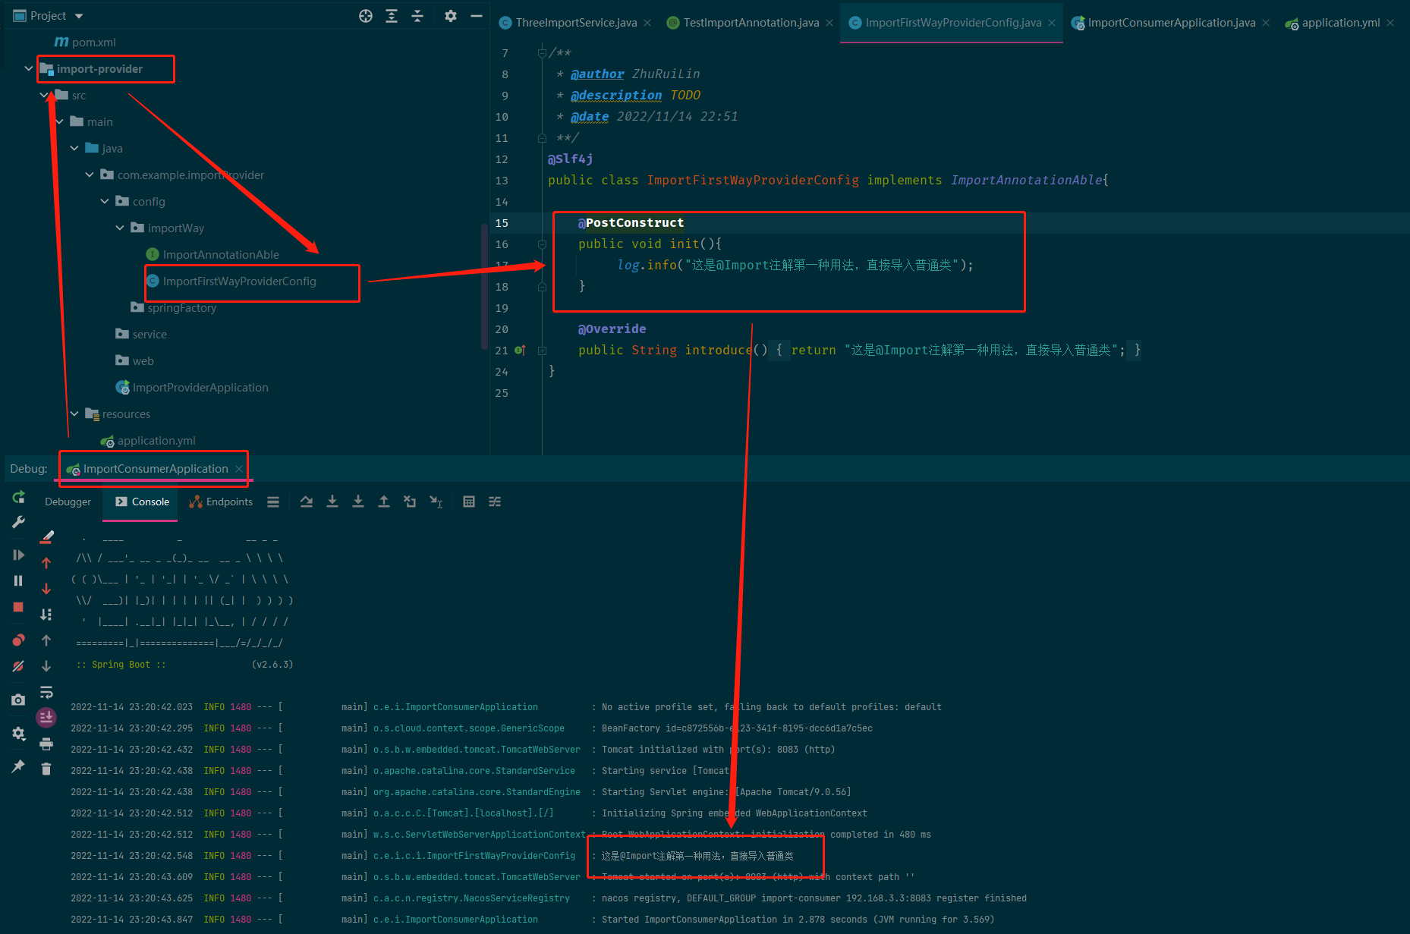Toggle Pin Tab pushpin icon
This screenshot has height=934, width=1410.
[x=19, y=766]
